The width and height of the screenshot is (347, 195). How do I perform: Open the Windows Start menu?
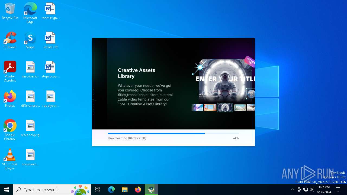(x=7, y=190)
